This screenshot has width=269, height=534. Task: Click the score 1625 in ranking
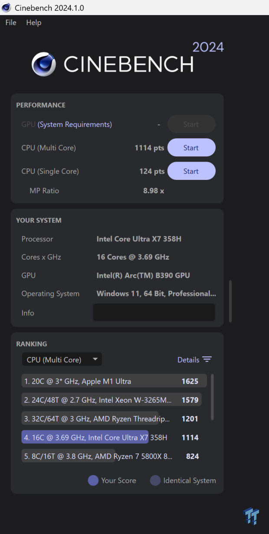click(190, 381)
